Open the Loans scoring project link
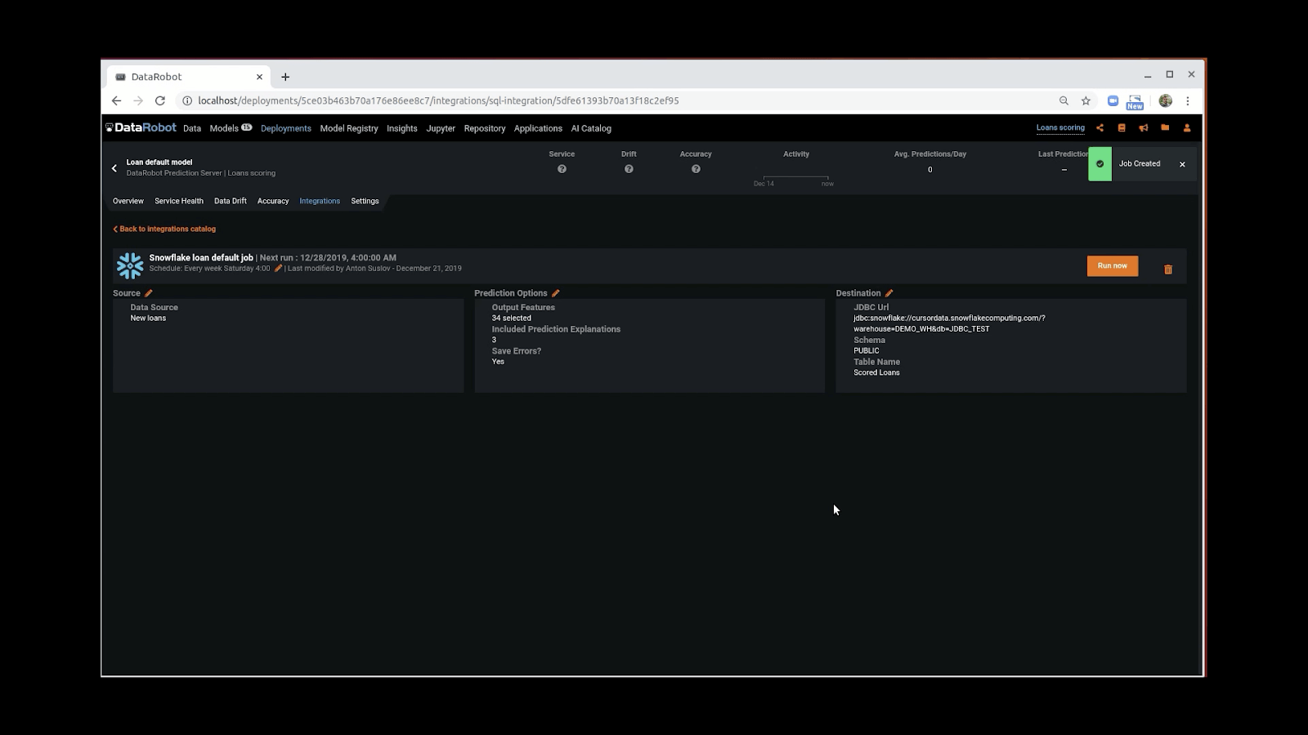This screenshot has width=1308, height=735. pos(1060,127)
